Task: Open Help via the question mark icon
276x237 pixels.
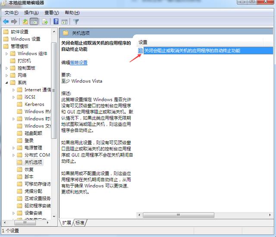Action: [x=56, y=22]
